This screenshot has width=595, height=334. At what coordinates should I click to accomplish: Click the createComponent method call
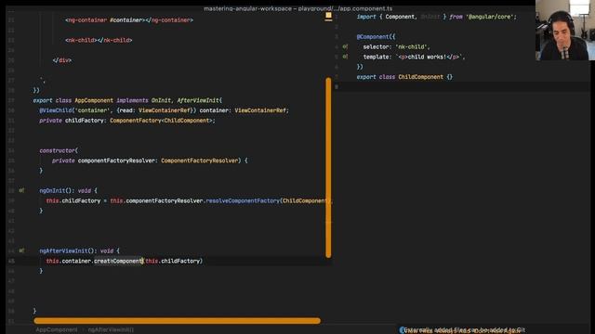click(118, 261)
